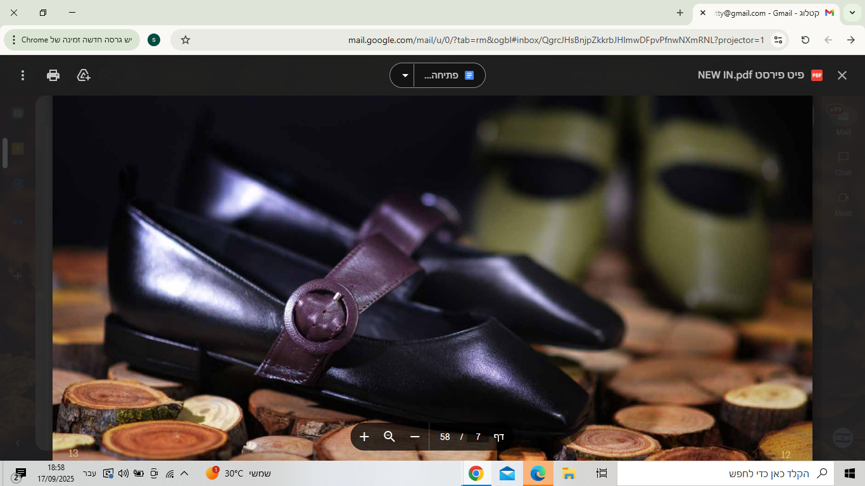865x486 pixels.
Task: Click the Windows taskbar search box
Action: [726, 473]
